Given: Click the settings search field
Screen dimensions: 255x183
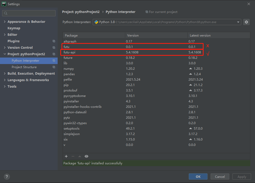Looking at the screenshot, I should (x=29, y=13).
